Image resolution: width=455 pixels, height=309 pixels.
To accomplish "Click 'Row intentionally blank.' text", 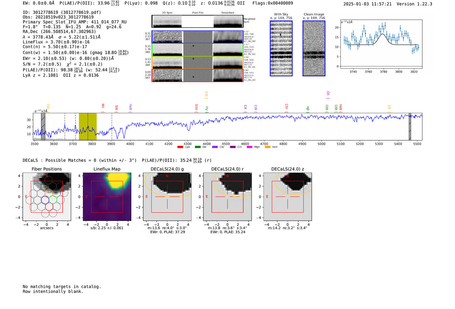I will point(53,291).
